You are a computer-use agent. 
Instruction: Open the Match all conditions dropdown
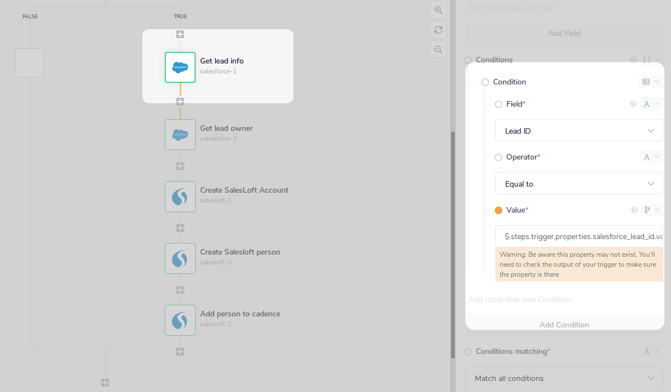564,378
